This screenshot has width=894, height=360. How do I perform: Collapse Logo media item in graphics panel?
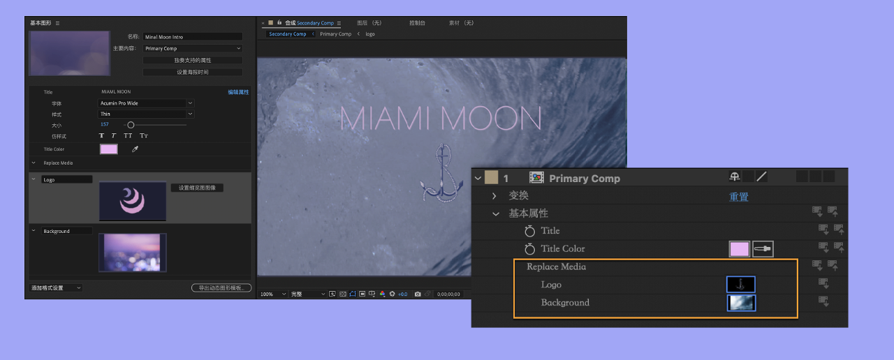point(33,179)
